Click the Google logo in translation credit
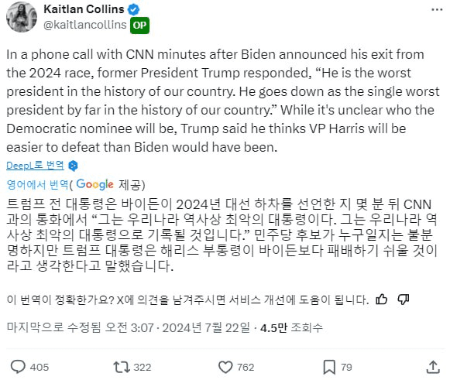 95,184
